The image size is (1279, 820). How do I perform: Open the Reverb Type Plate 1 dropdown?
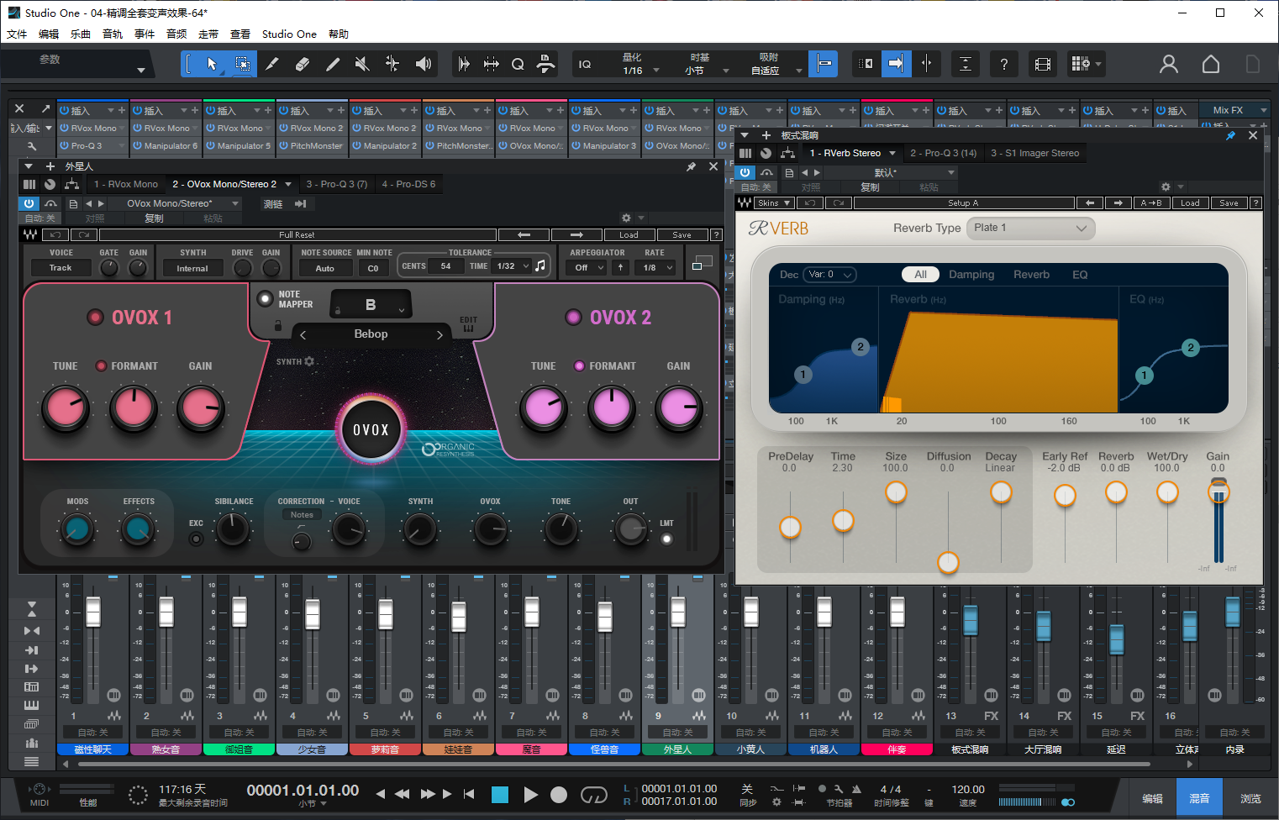(1031, 228)
